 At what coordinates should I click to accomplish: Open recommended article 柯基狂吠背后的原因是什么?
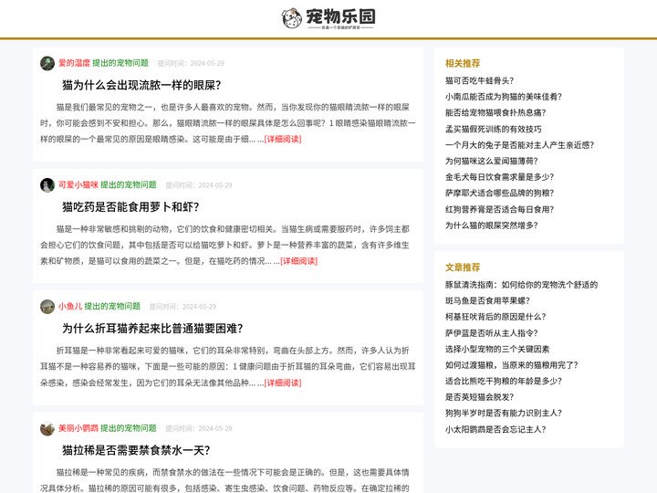pyautogui.click(x=495, y=317)
